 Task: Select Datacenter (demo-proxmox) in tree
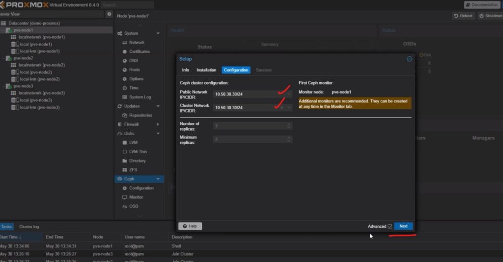[x=34, y=24]
